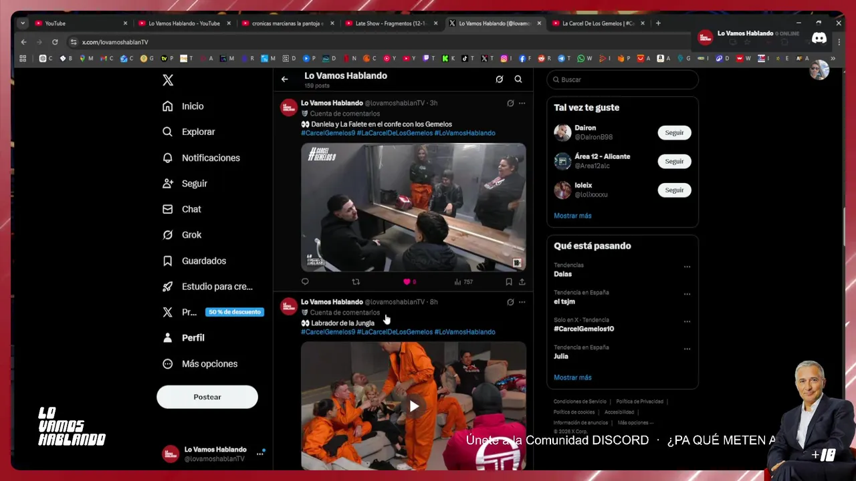Viewport: 856px width, 481px height.
Task: Switch to the Lo Vamos Hablando - YouTube tab
Action: click(x=185, y=23)
